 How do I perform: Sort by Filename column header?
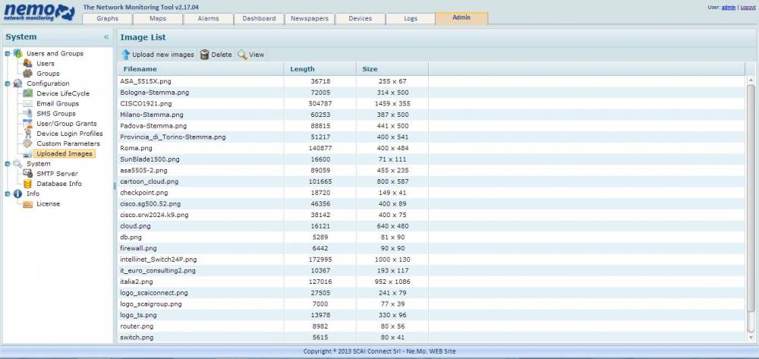pyautogui.click(x=200, y=69)
